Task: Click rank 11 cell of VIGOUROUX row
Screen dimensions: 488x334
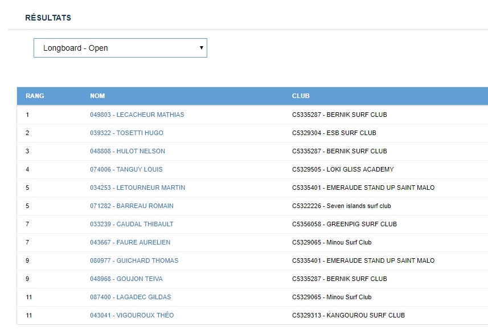Action: [x=29, y=315]
